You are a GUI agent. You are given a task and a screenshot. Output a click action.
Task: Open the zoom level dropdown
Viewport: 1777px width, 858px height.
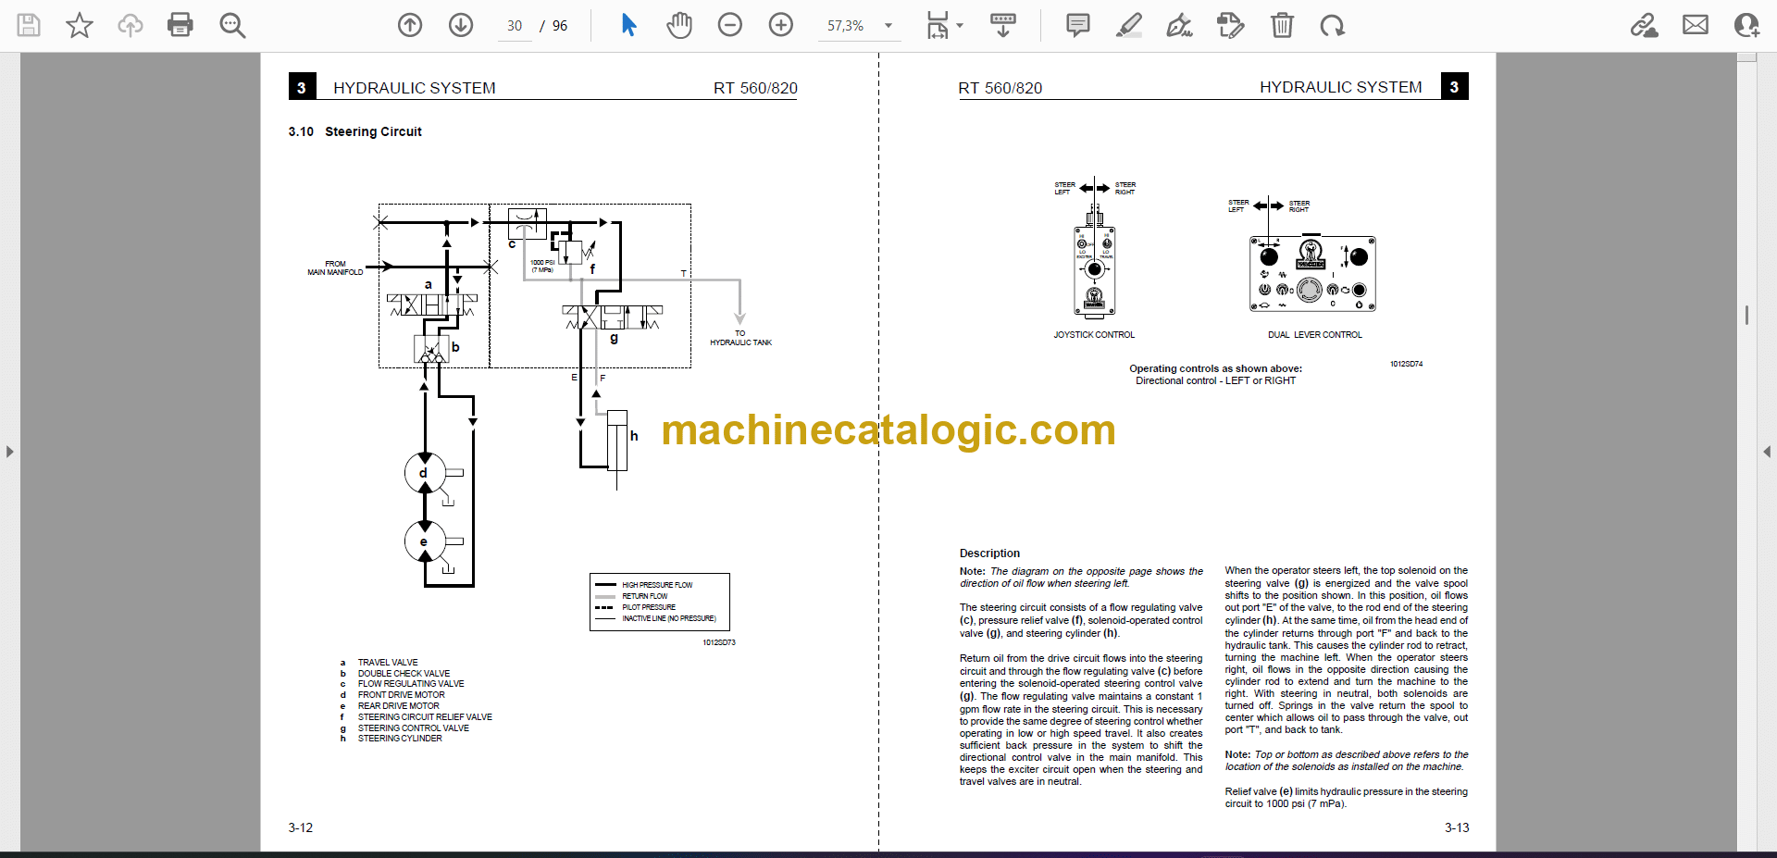click(x=888, y=26)
